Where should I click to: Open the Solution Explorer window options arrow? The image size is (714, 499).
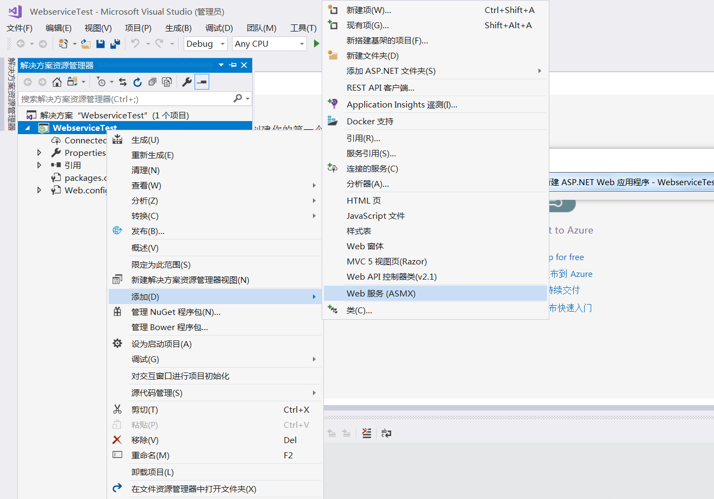point(221,65)
